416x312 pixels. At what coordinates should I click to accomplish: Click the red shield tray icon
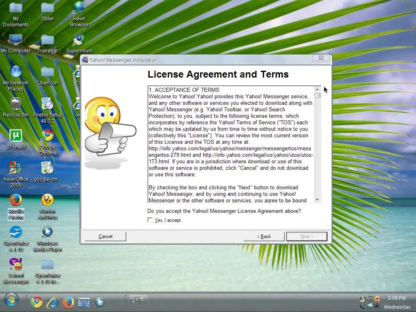pos(377,299)
